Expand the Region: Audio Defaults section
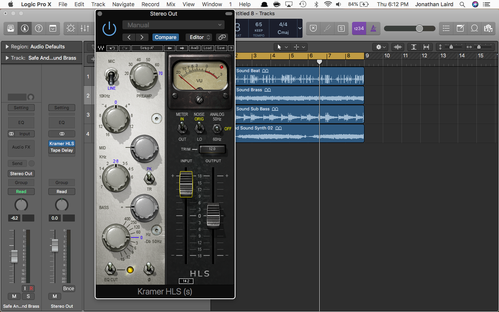499x312 pixels. (7, 46)
